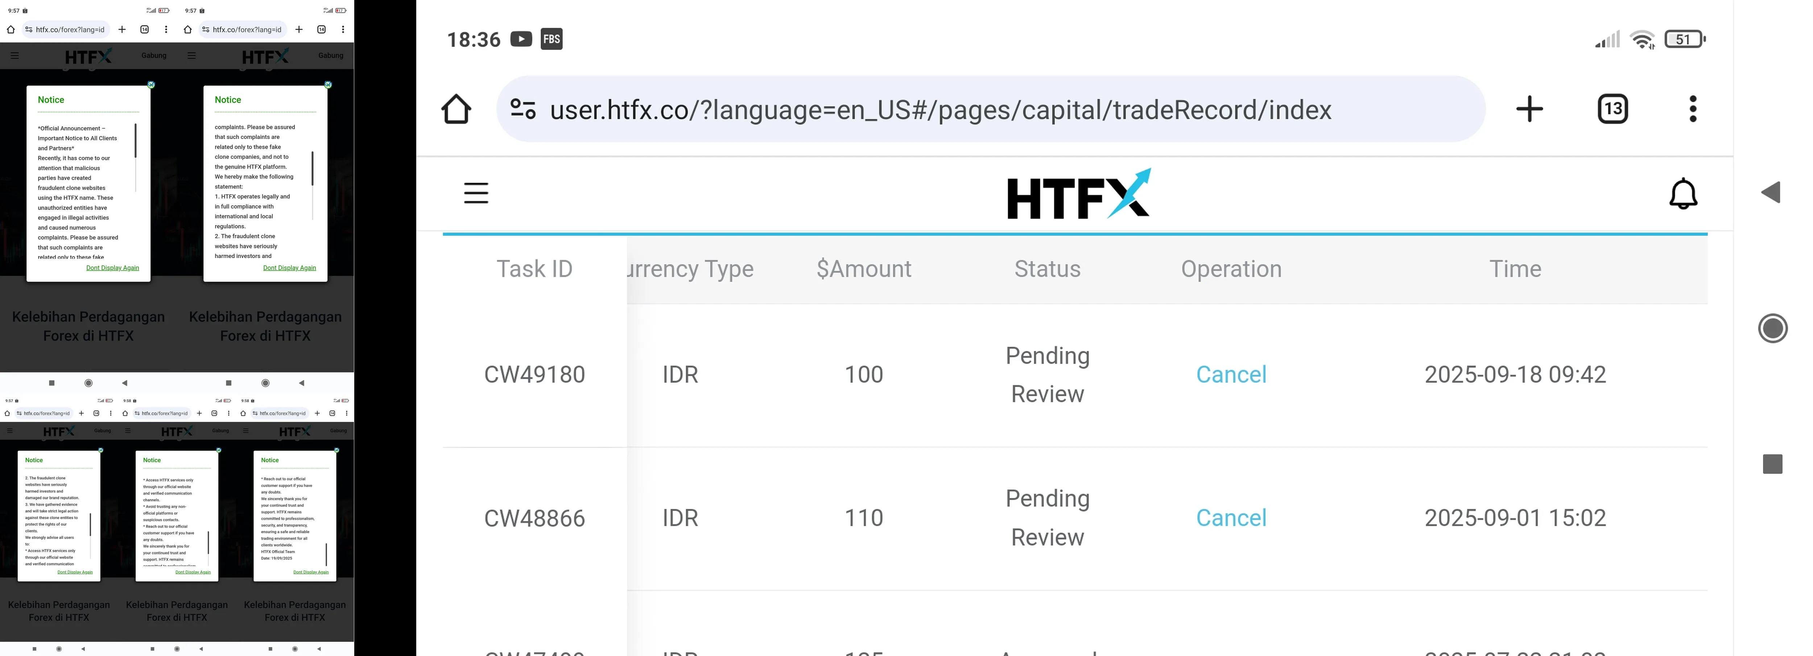Tap Dont Display Again in '* Access HTFX services' notice
The image size is (1813, 656).
point(193,572)
